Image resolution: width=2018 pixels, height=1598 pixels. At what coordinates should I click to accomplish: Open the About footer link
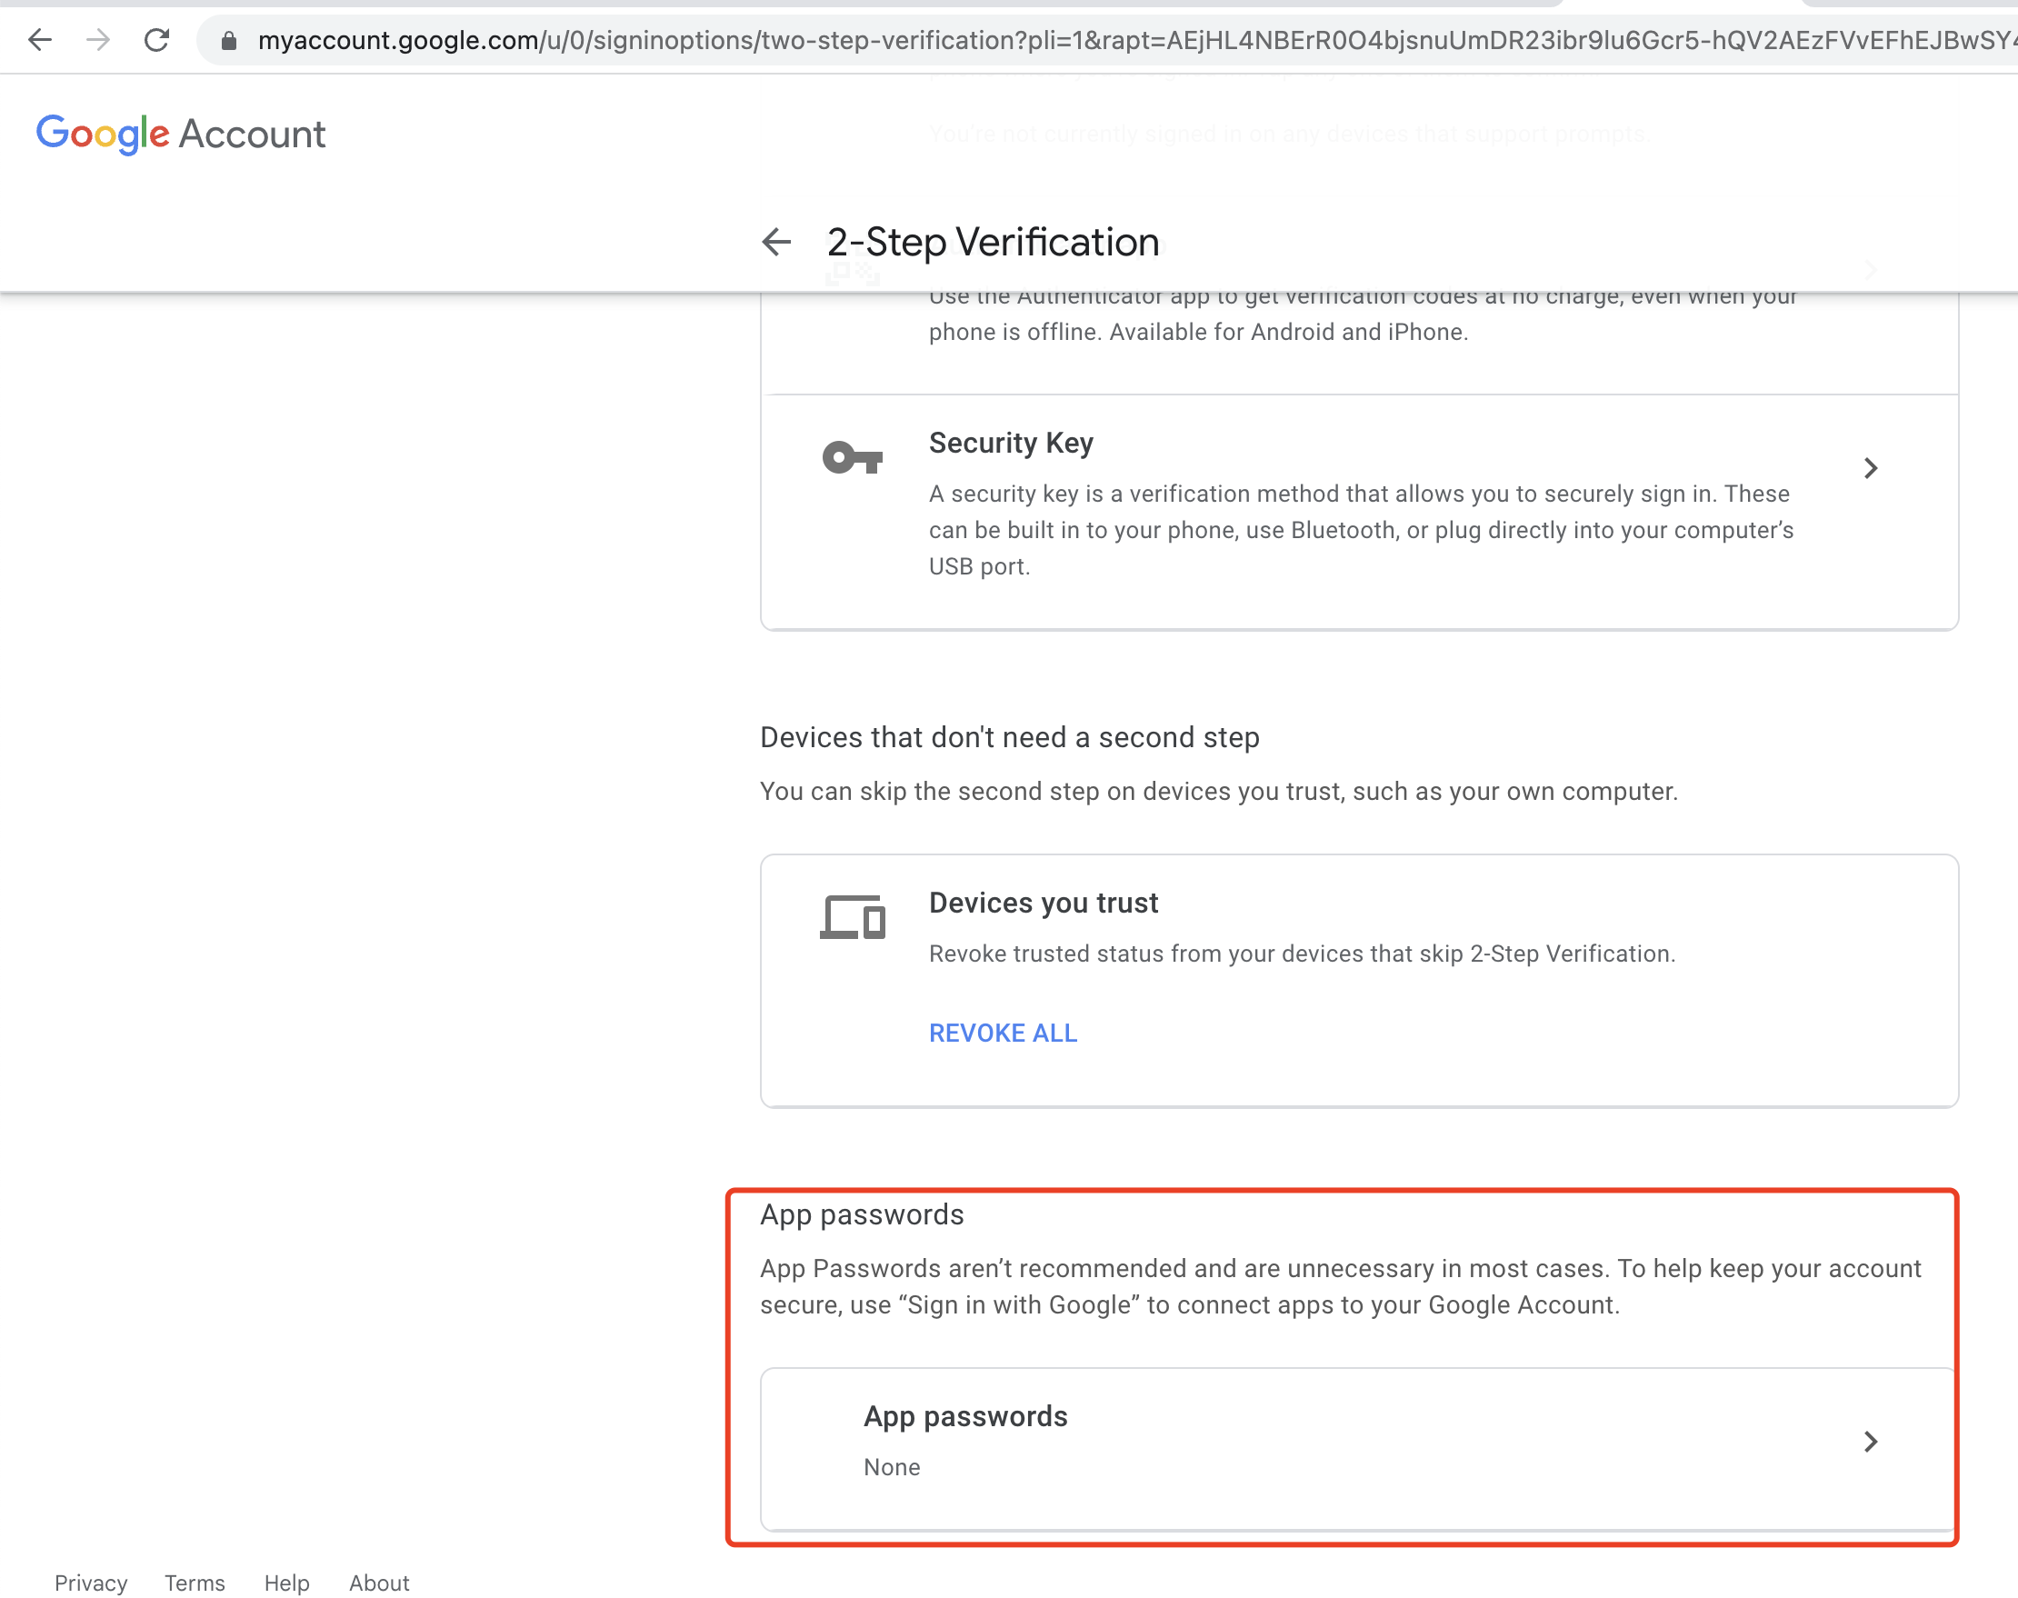pos(379,1583)
